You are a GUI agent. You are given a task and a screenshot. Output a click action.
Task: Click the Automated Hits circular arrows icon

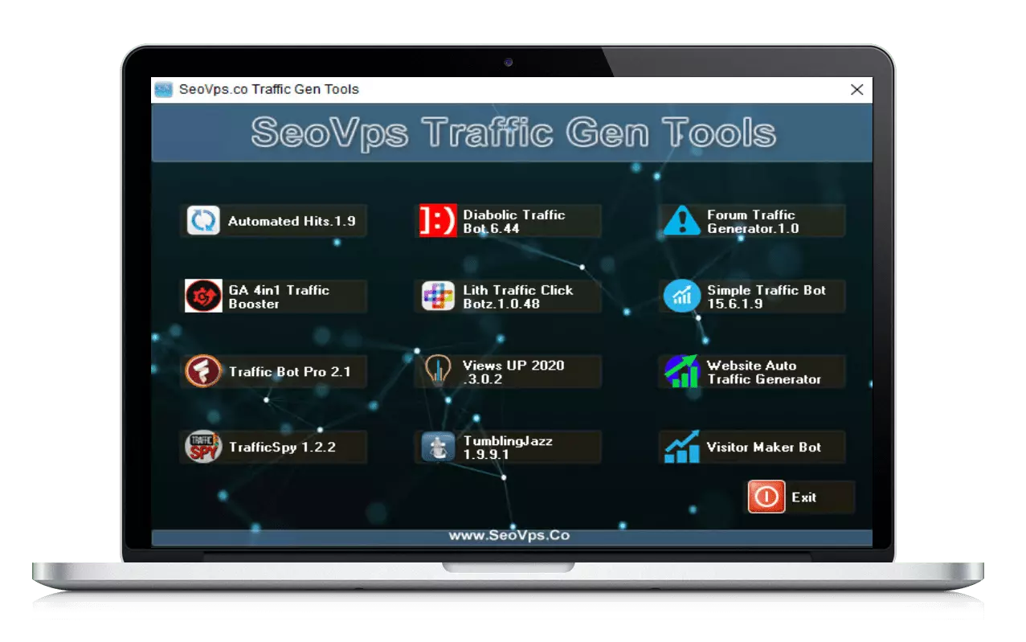(203, 220)
